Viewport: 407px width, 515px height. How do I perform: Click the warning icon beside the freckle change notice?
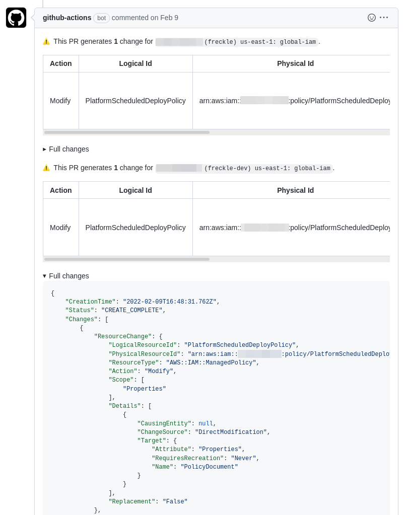coord(46,41)
